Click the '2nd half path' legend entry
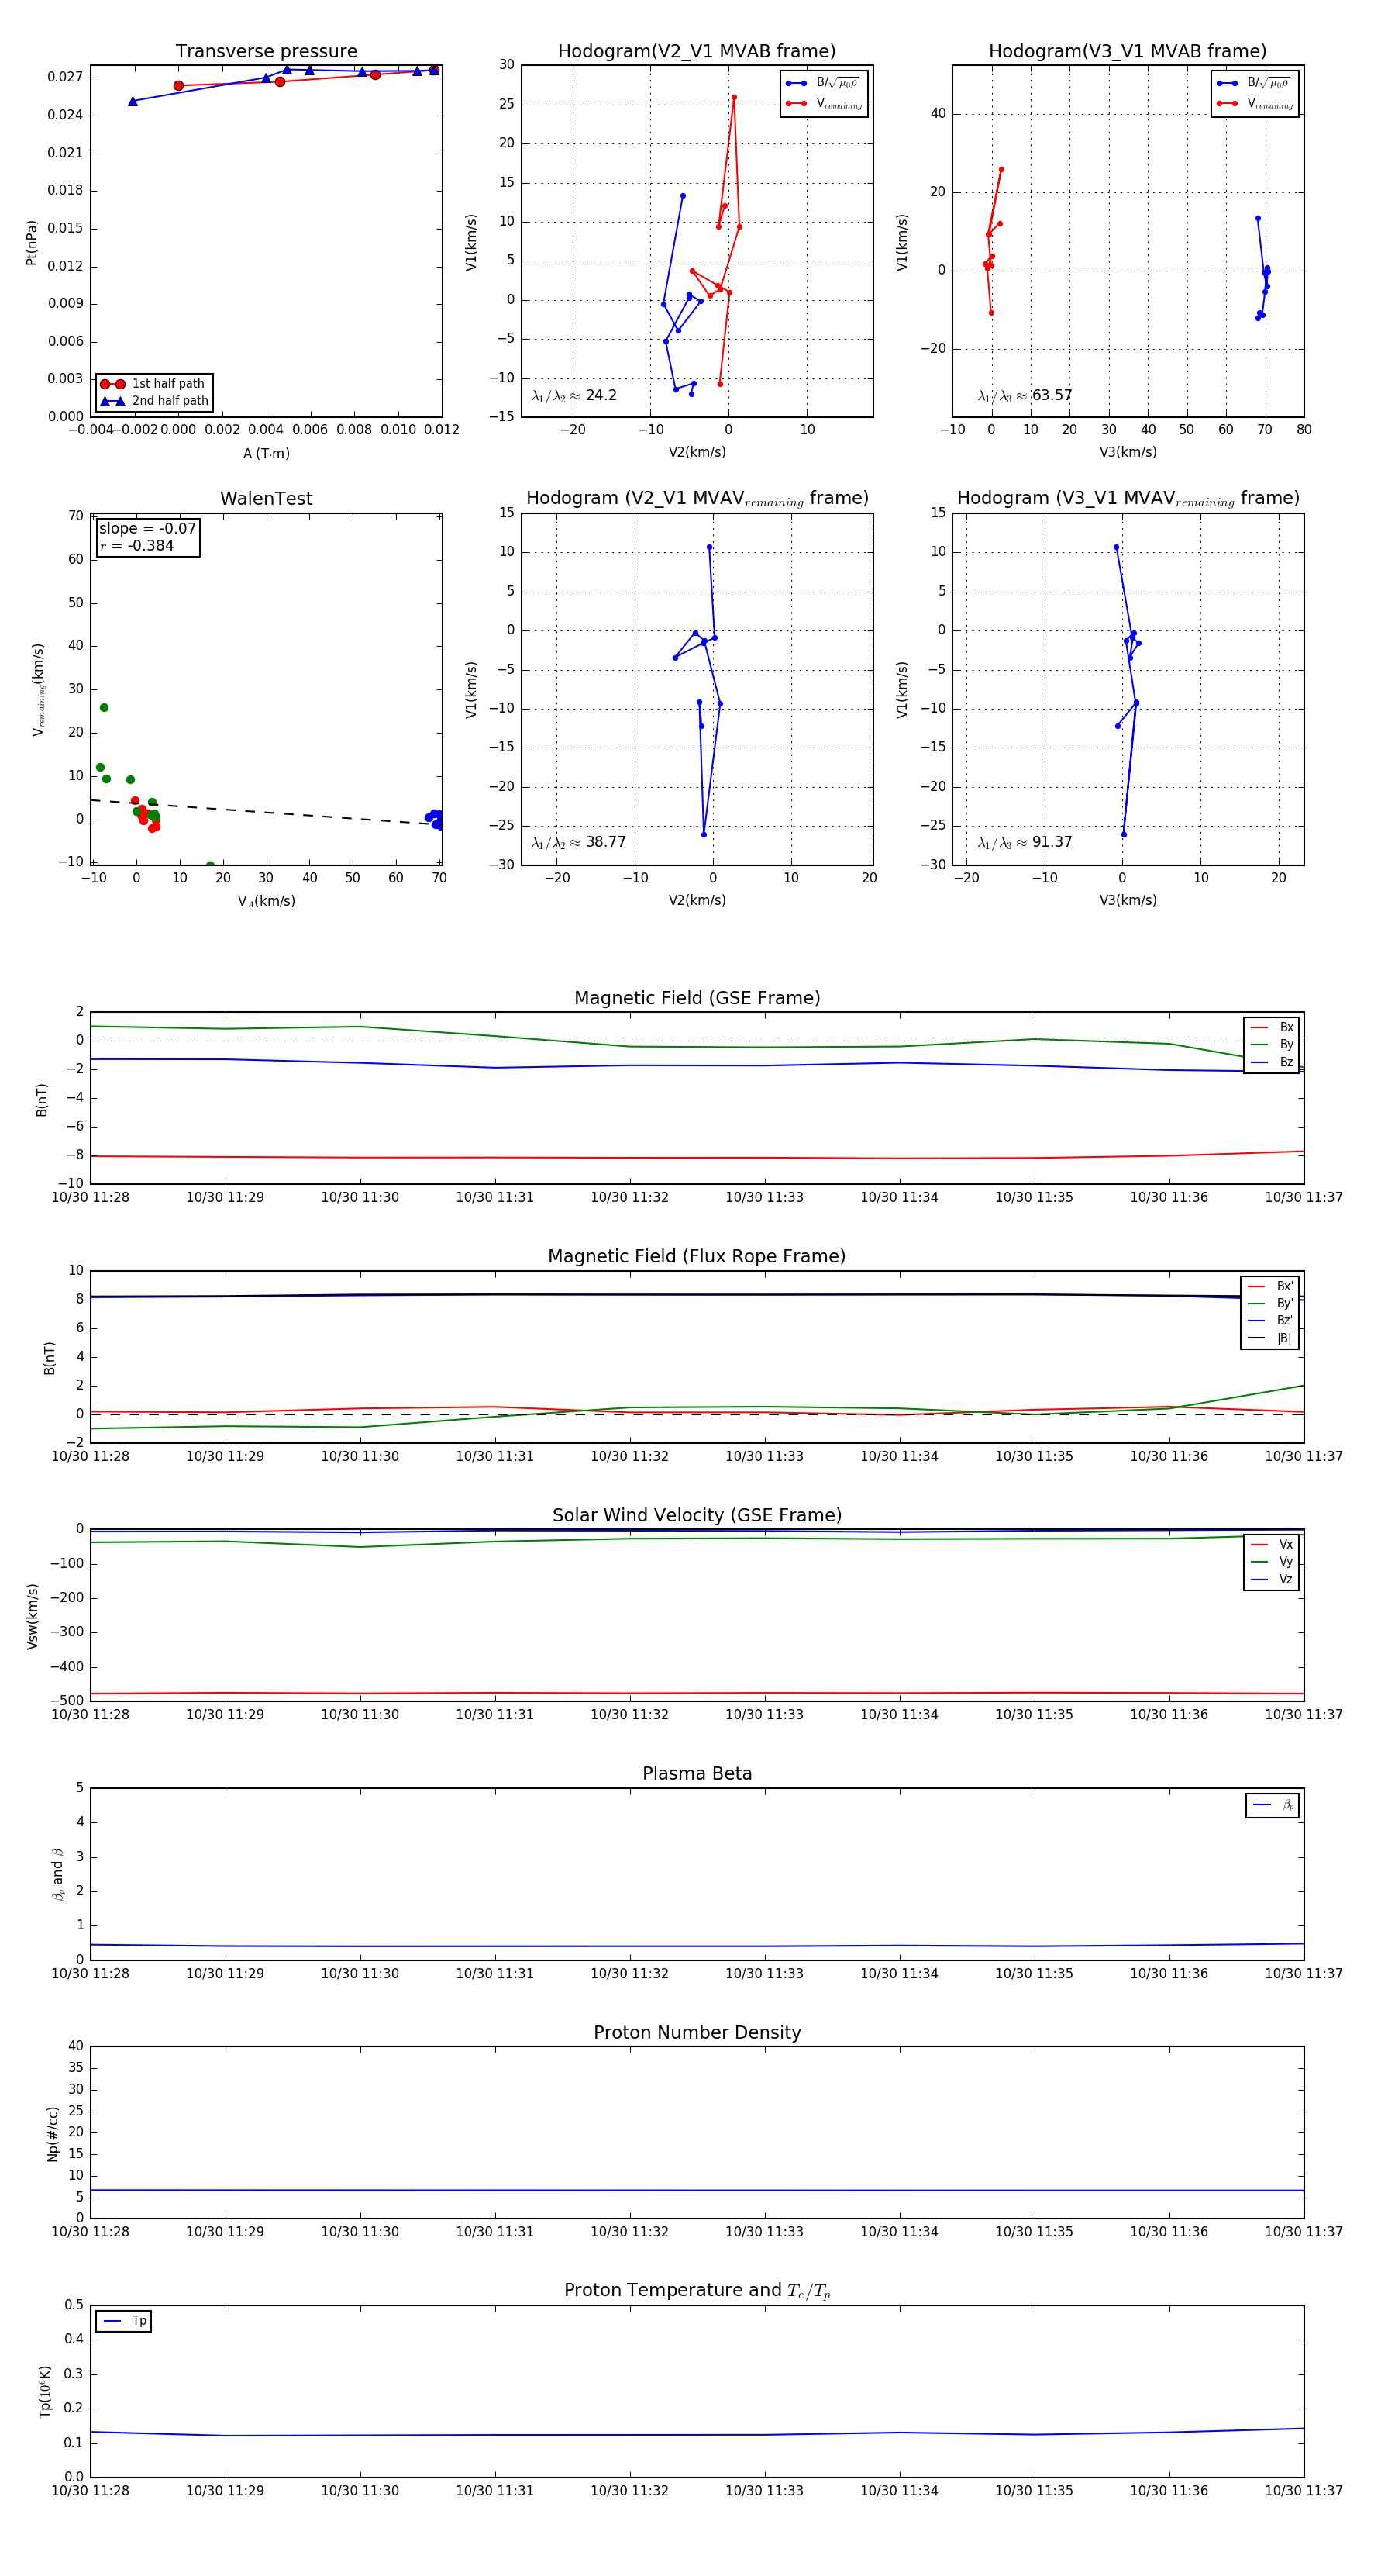Viewport: 1395px width, 2559px height. click(154, 402)
